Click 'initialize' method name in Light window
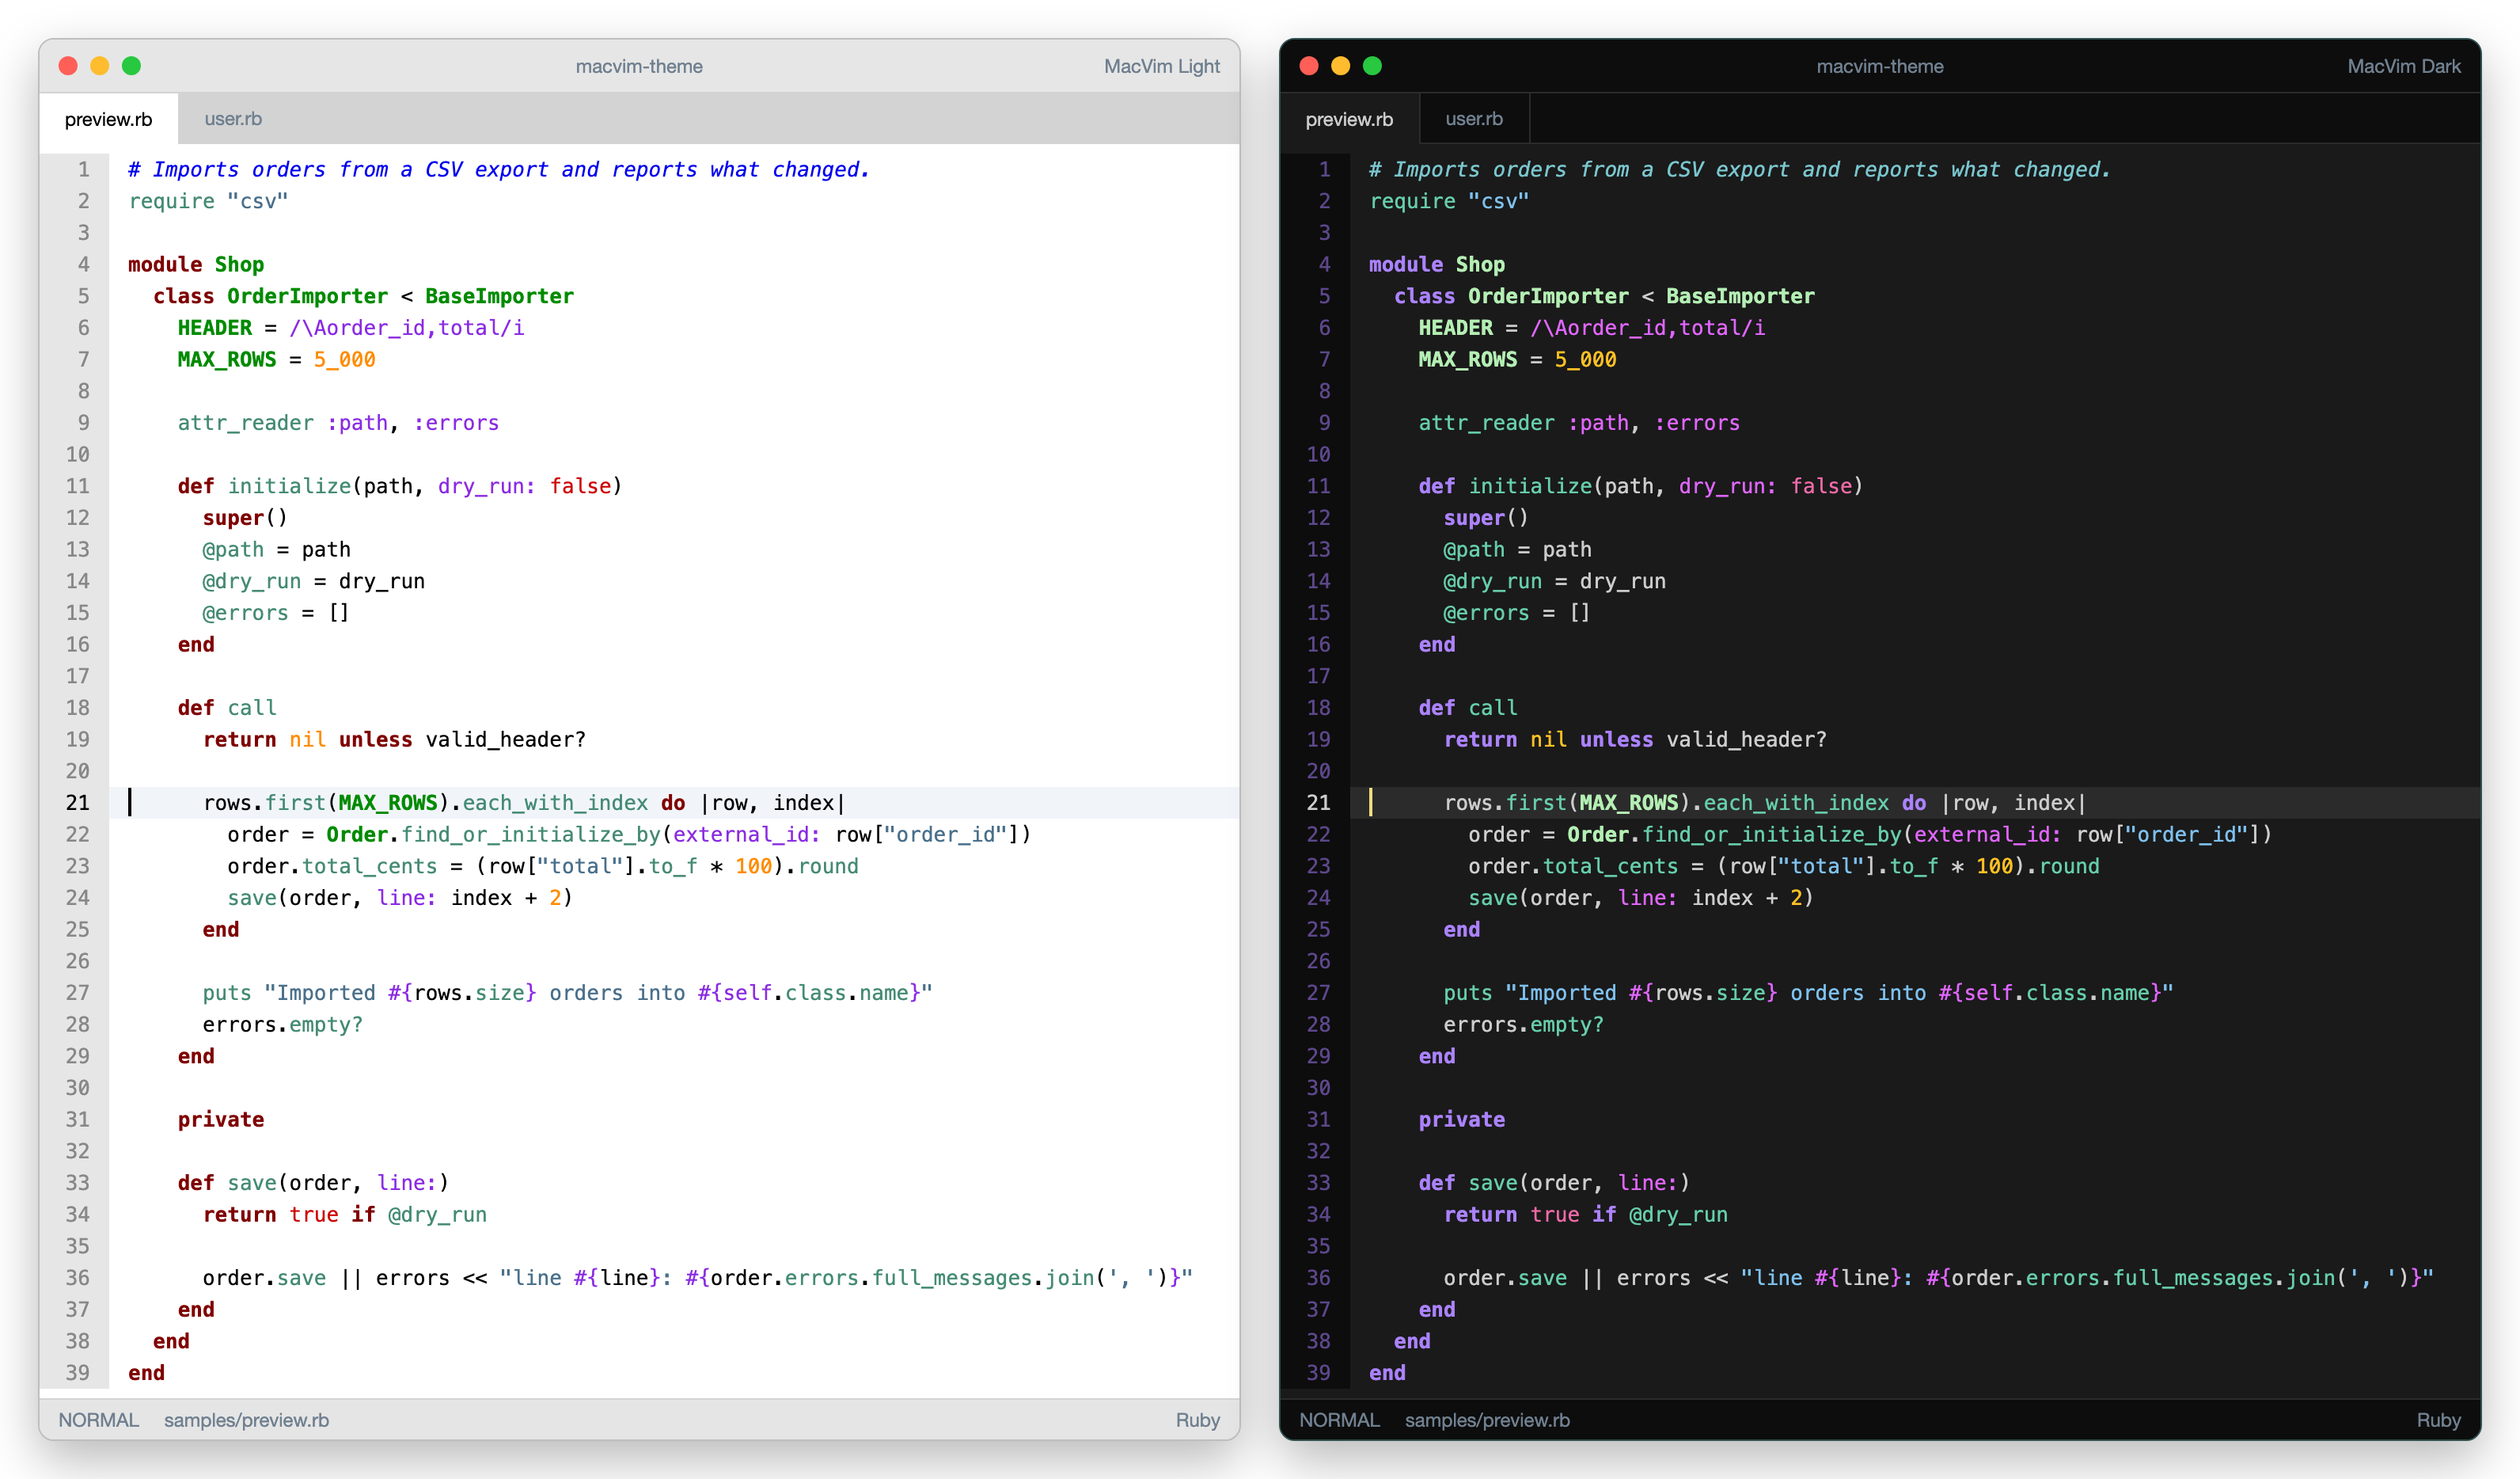Viewport: 2520px width, 1479px height. tap(289, 486)
